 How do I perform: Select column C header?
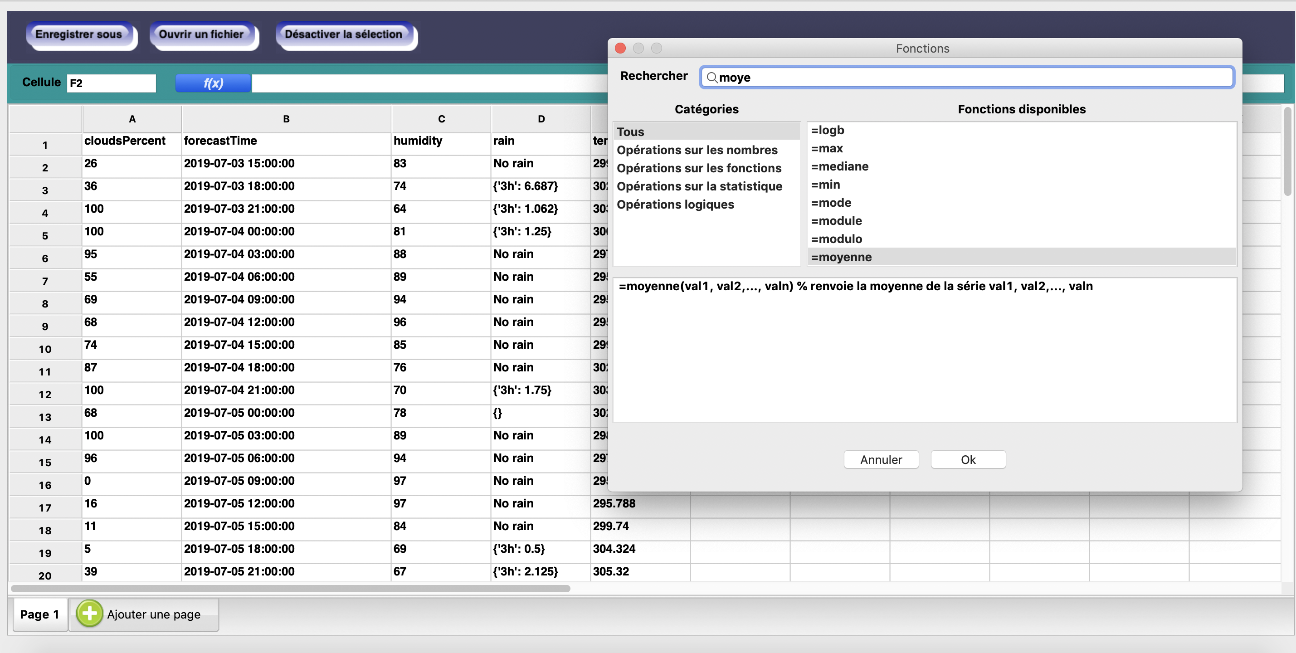click(441, 119)
